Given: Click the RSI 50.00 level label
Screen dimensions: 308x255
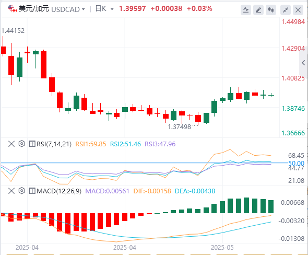Looking at the screenshot, I should tap(296, 163).
